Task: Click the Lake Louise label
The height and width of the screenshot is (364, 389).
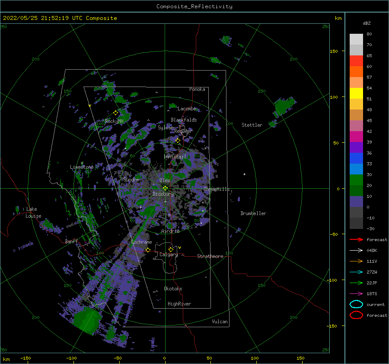Action: [x=33, y=213]
